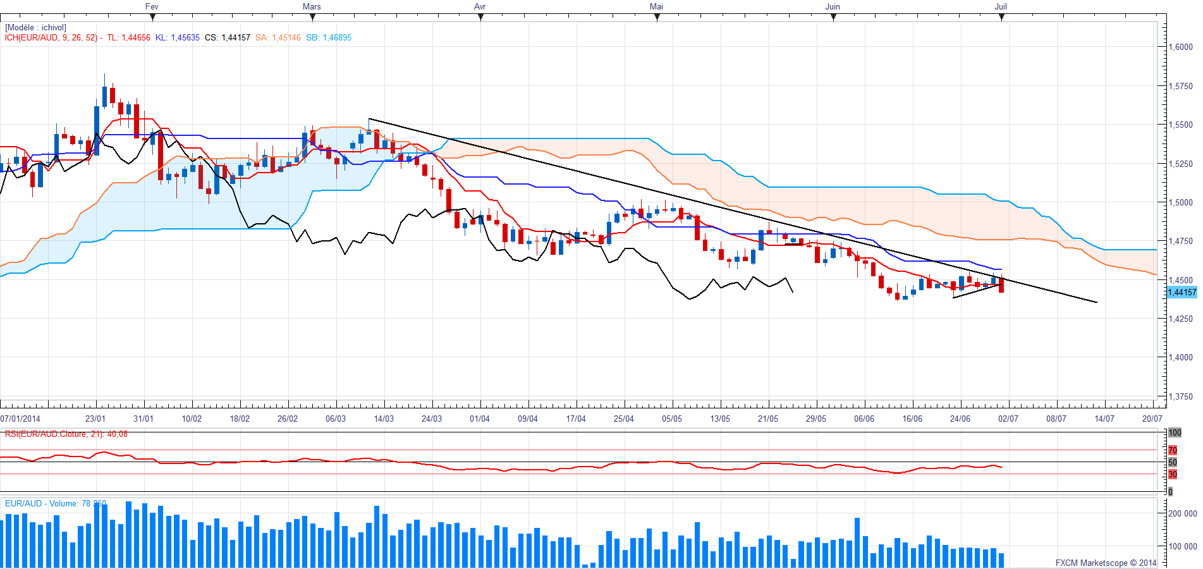The width and height of the screenshot is (1203, 569).
Task: Click the Mars month marker triangle
Action: click(312, 18)
